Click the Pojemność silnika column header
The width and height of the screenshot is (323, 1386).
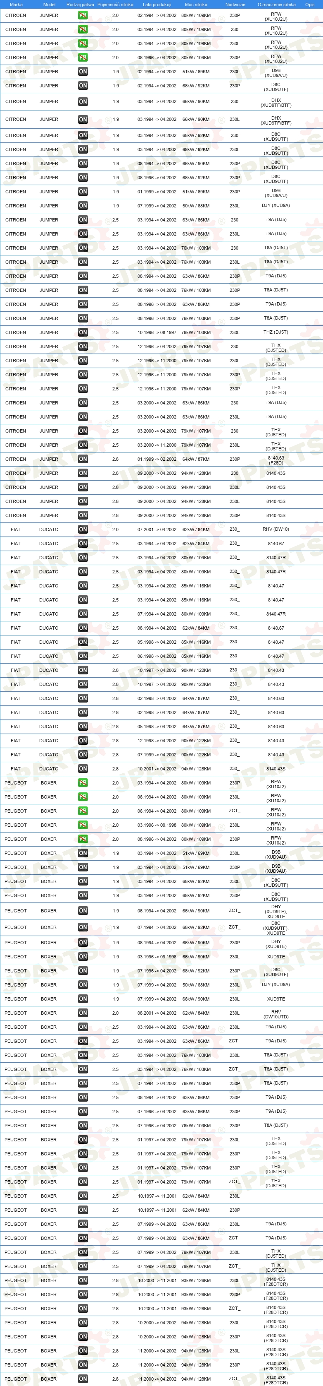(115, 4)
